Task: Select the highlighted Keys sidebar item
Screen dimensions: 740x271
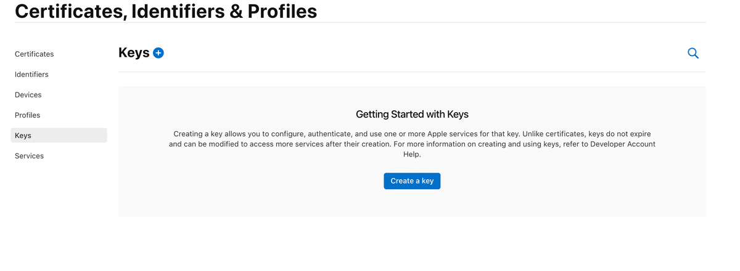Action: coord(59,135)
